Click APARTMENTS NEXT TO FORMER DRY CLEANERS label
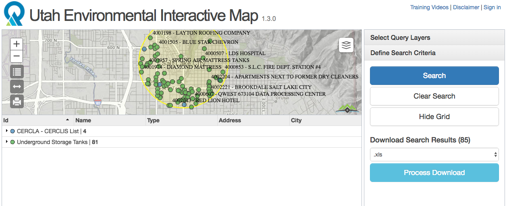The image size is (507, 206). (285, 76)
